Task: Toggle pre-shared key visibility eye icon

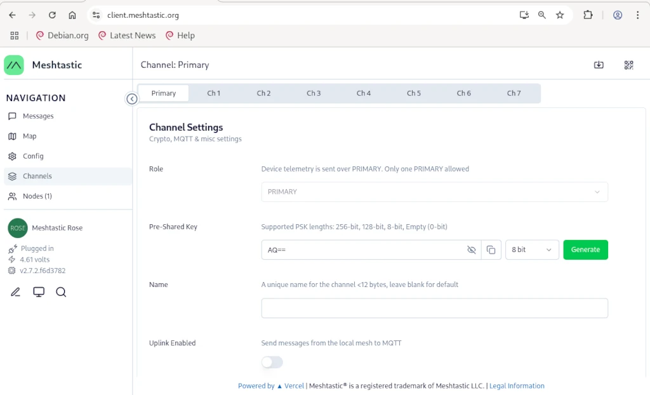Action: point(471,250)
